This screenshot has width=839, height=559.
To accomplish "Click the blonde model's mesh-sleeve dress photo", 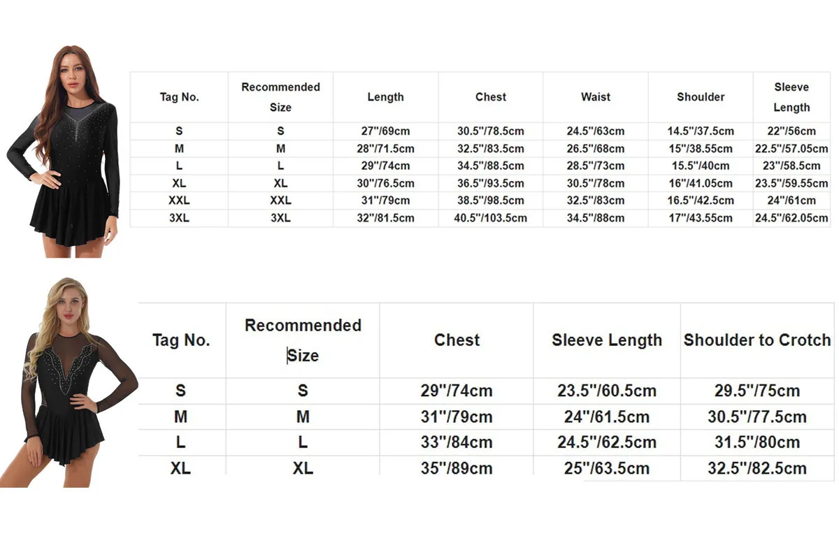I will (x=69, y=382).
